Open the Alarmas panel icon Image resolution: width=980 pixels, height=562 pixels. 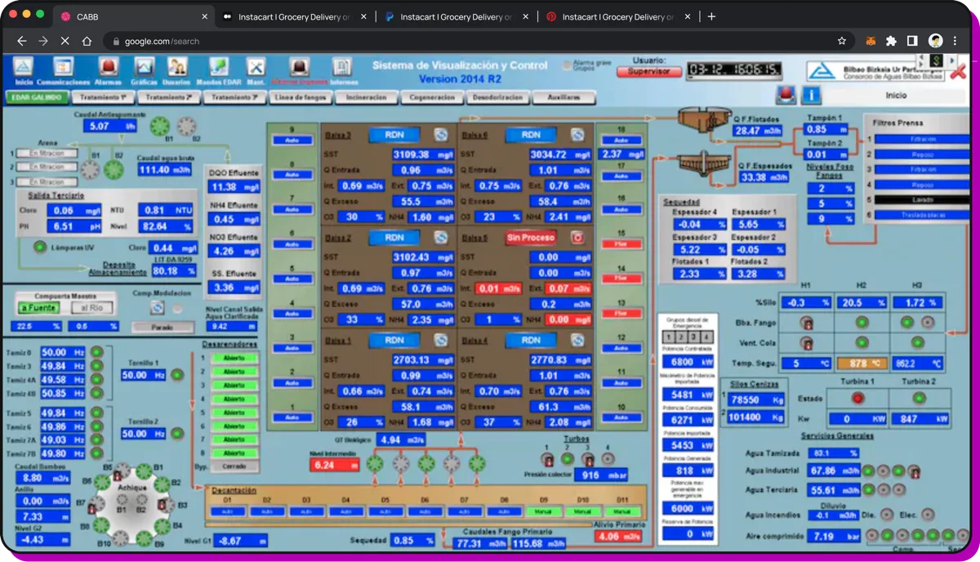click(109, 67)
